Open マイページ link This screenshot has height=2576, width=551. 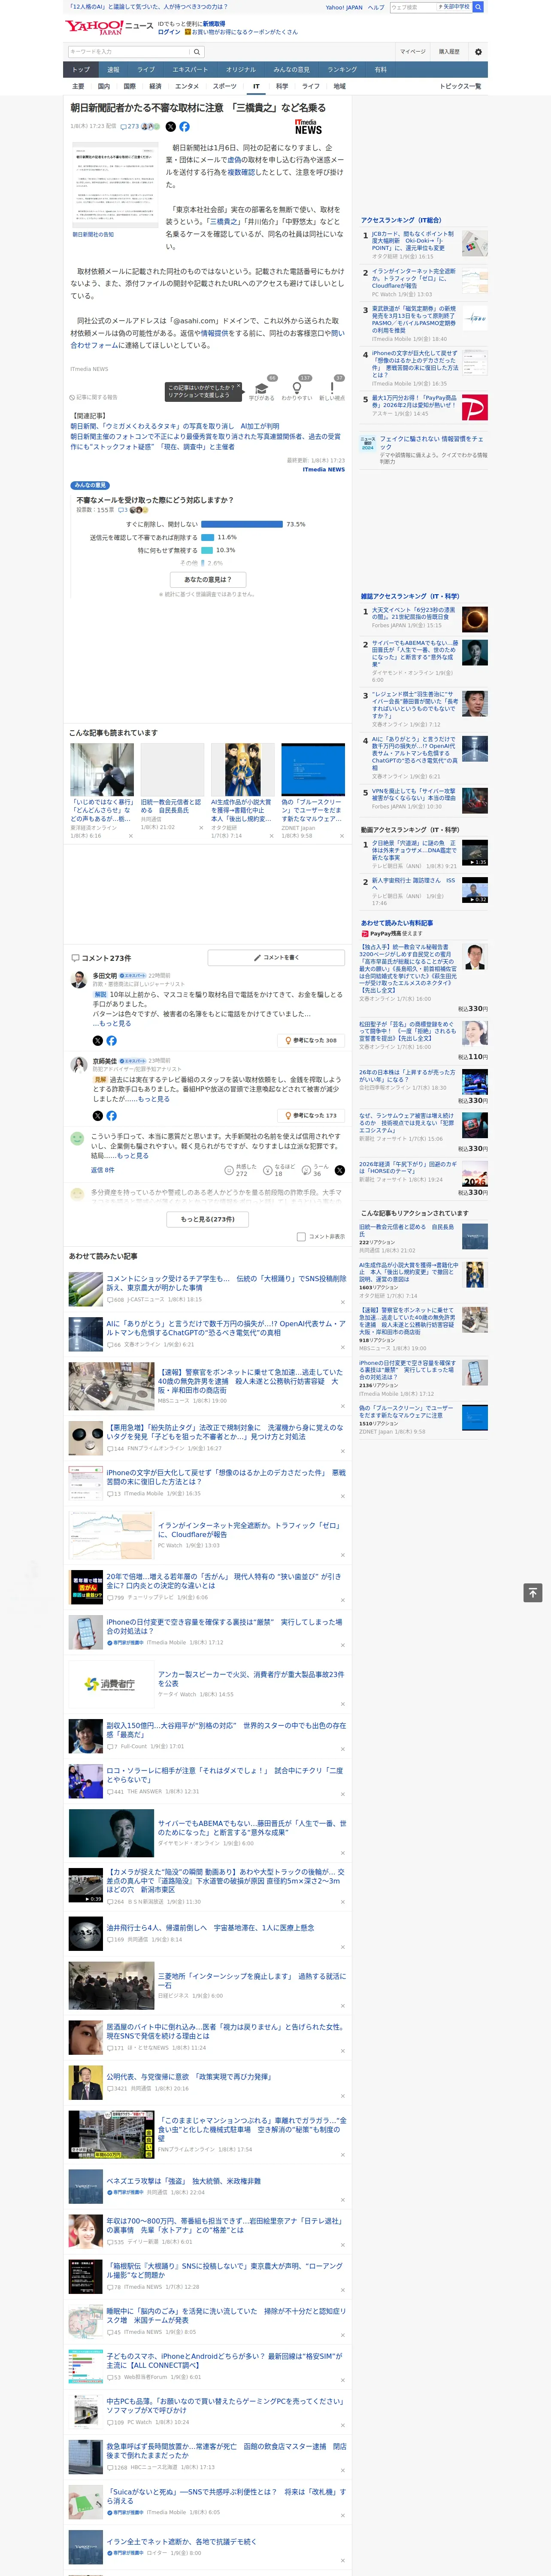tap(412, 51)
